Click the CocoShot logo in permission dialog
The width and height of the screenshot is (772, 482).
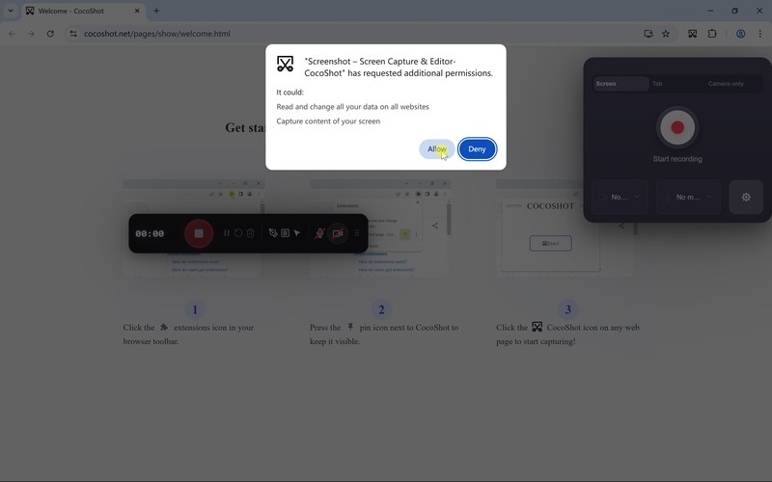(285, 64)
